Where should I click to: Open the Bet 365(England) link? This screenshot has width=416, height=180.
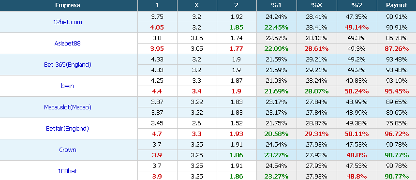[x=67, y=65]
